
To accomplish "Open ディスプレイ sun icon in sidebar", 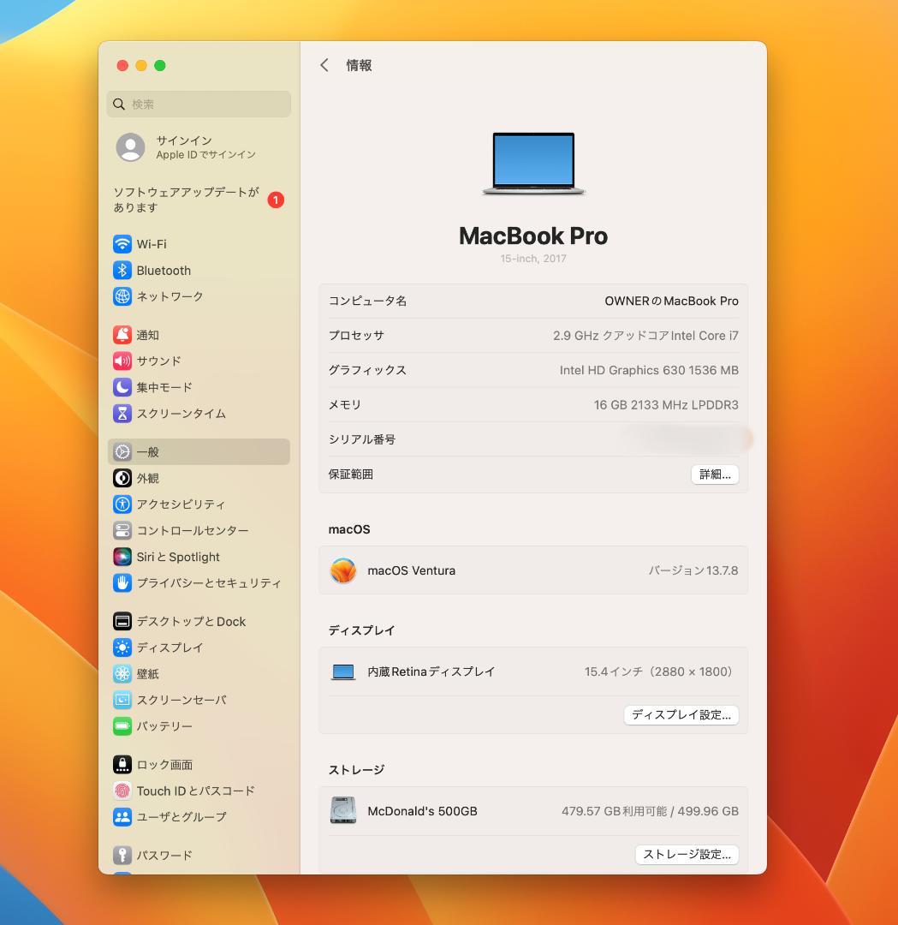I will (x=122, y=647).
